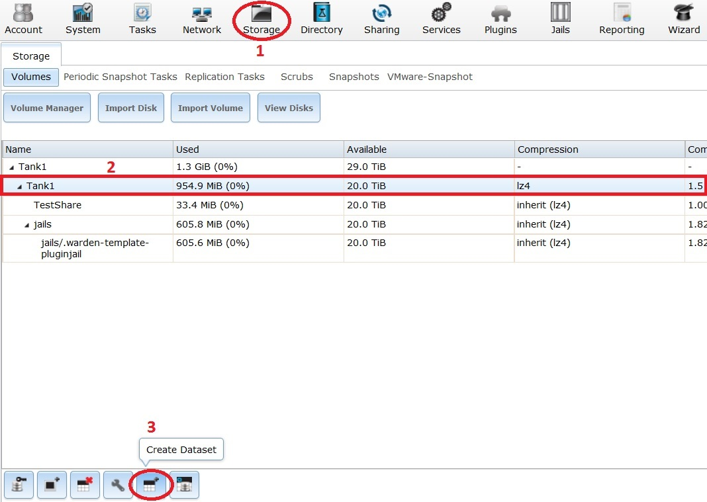The height and width of the screenshot is (502, 707).
Task: Click the Volume Manager button
Action: 47,108
